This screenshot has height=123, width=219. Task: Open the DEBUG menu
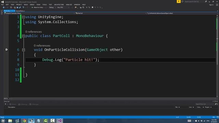tap(32, 4)
